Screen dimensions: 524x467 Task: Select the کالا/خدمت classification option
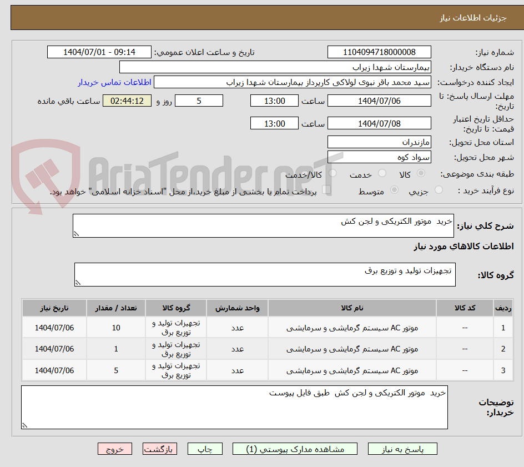(332, 173)
